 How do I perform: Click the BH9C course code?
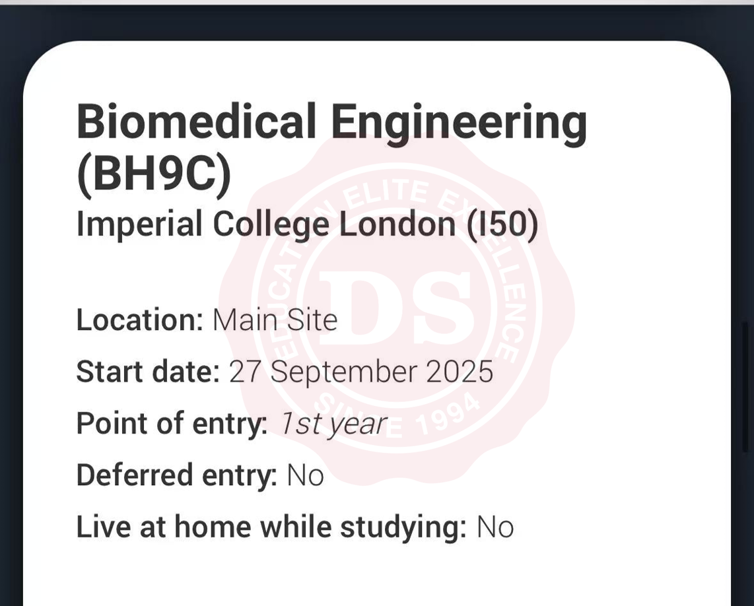[154, 175]
